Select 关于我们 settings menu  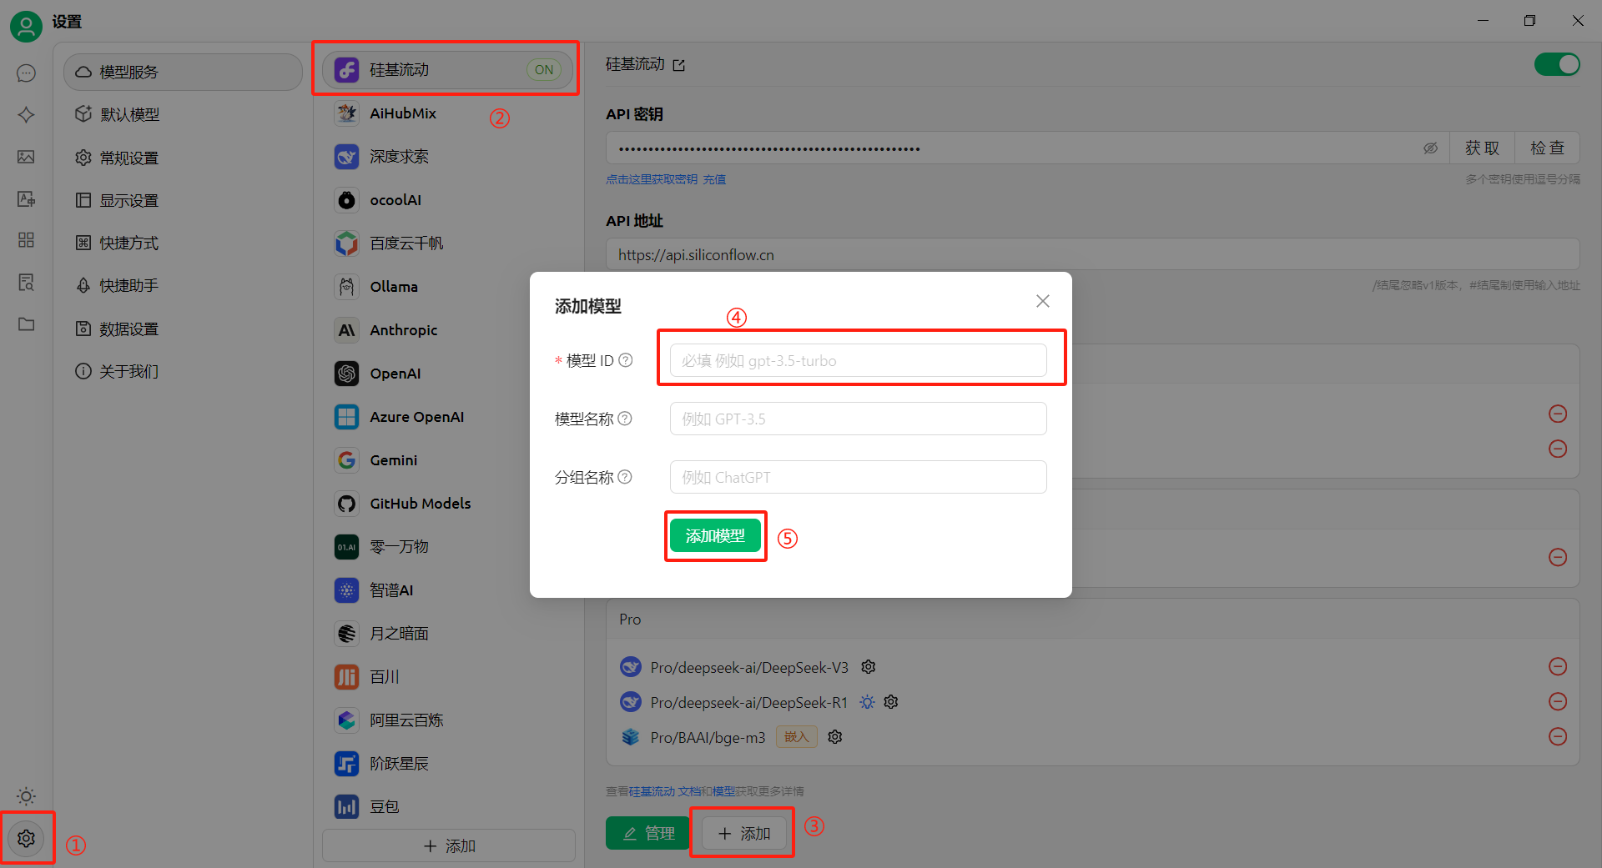(x=183, y=372)
